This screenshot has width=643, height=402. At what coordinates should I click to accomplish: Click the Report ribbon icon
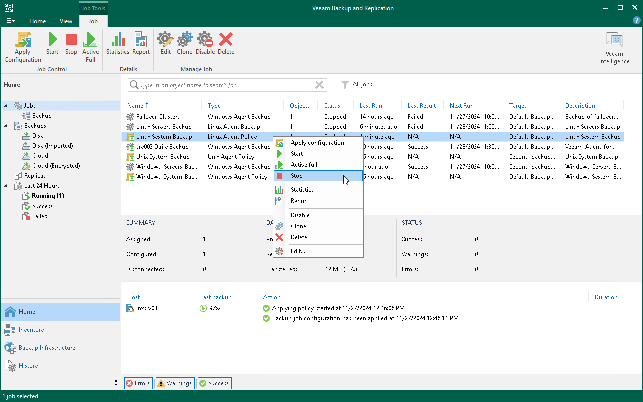pyautogui.click(x=141, y=44)
